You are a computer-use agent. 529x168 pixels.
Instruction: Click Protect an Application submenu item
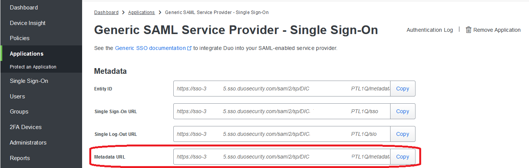(33, 67)
